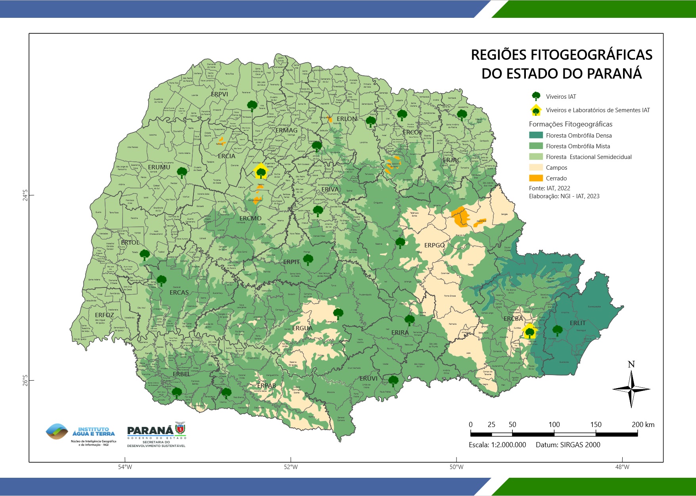Click the tree icon beside ERPIT label
This screenshot has width=696, height=496.
coord(308,260)
